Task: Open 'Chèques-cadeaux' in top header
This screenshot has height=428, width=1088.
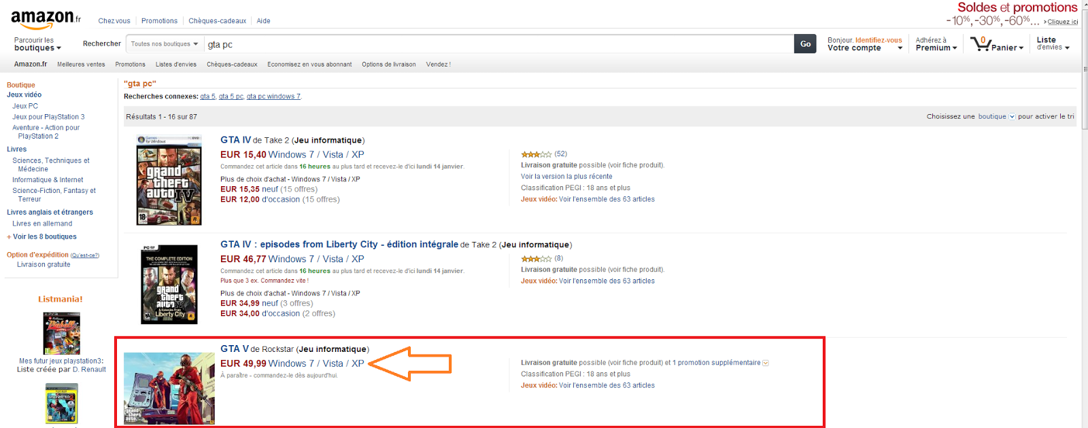Action: [x=218, y=21]
